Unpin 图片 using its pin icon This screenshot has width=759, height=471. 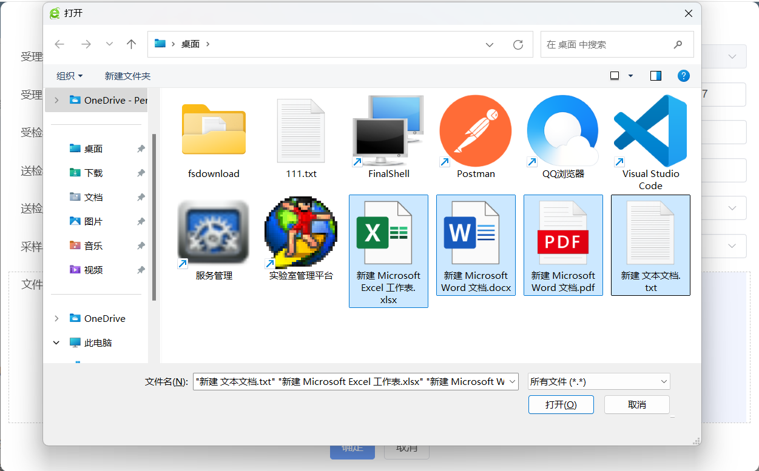click(x=141, y=221)
